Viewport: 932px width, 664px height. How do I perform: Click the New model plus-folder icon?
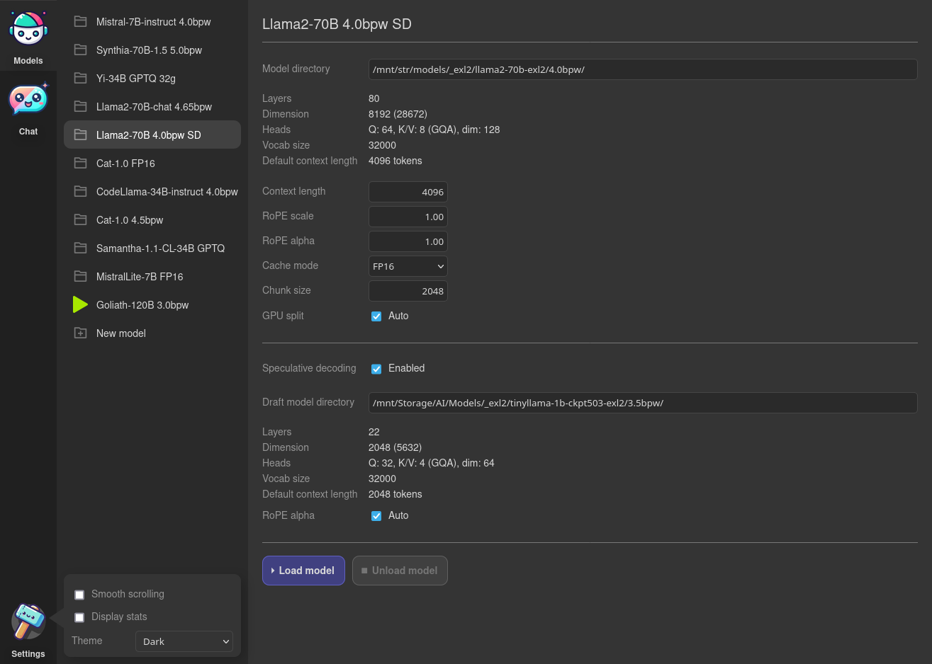tap(81, 333)
